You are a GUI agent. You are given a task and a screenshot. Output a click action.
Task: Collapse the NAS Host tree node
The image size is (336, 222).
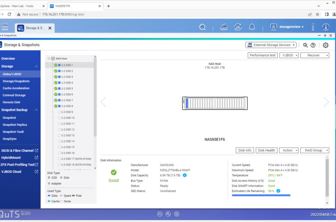tap(49, 59)
